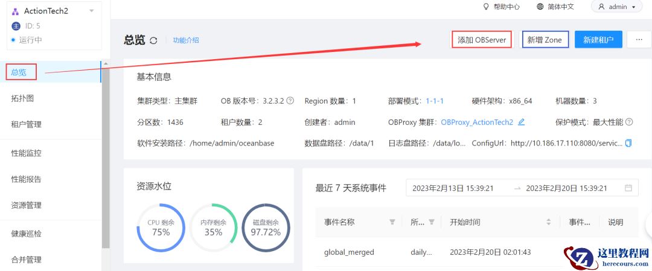This screenshot has height=271, width=652.
Task: Click the 2023年2月20日 02:01:43 start time cell
Action: (x=490, y=252)
